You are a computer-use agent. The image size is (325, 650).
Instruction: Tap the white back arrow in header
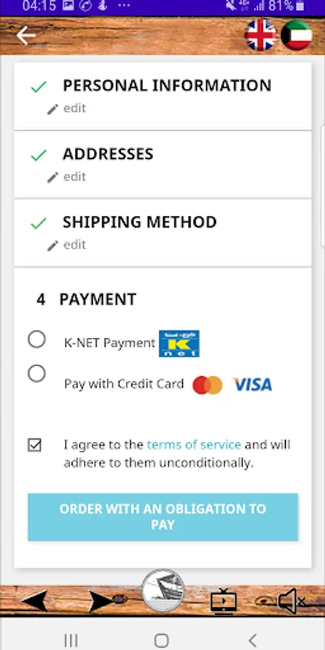(x=26, y=35)
